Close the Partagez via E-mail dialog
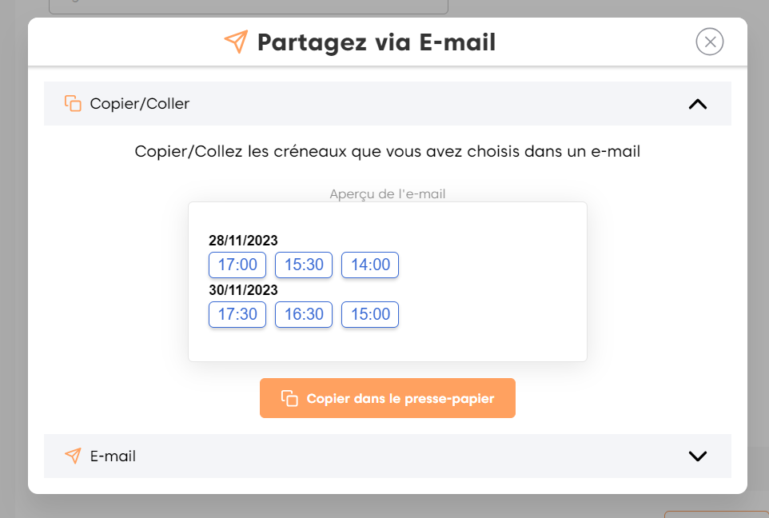 tap(710, 42)
